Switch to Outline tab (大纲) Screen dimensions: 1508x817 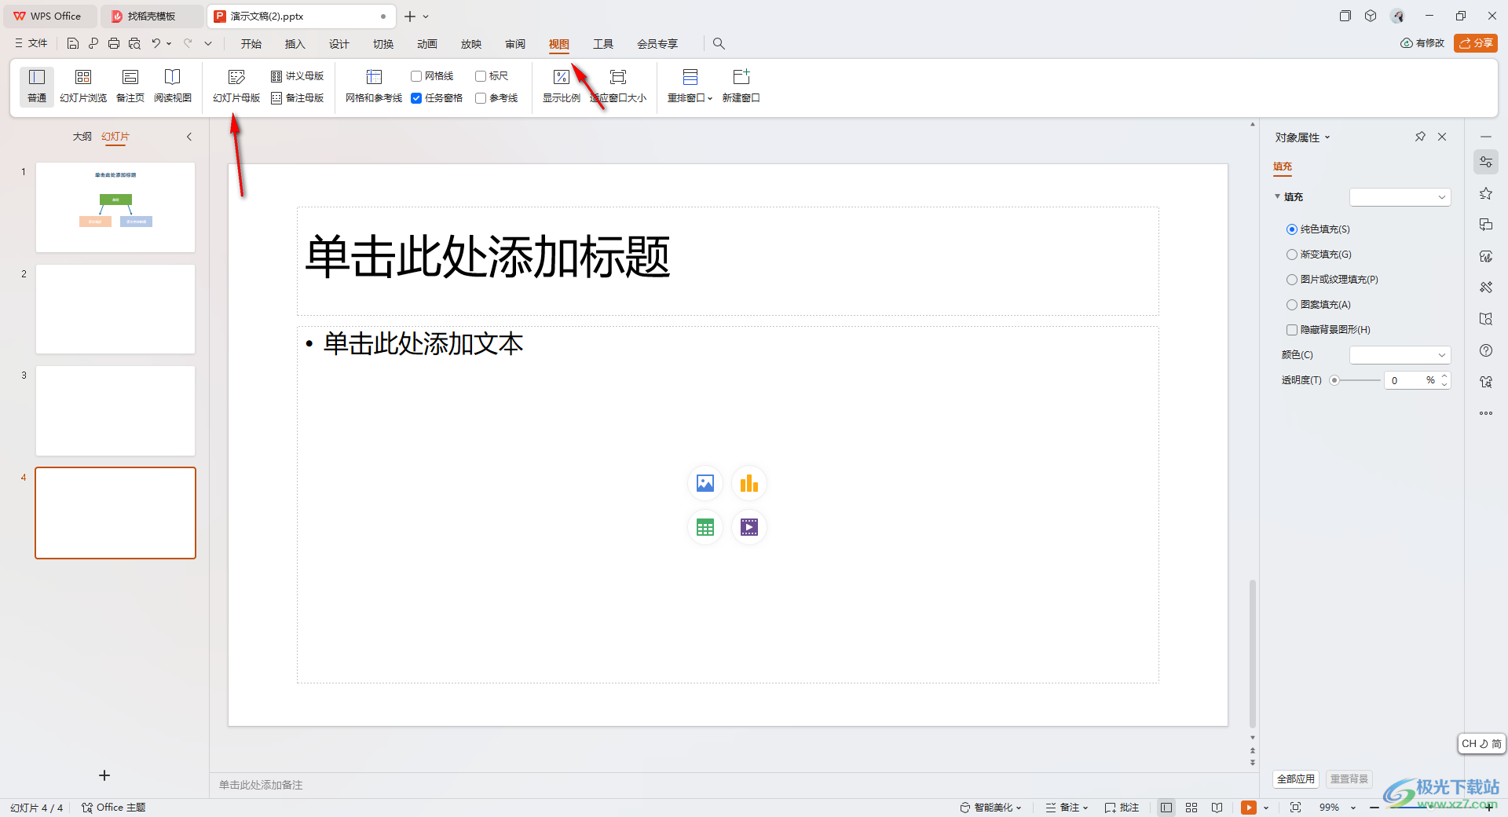click(x=82, y=137)
